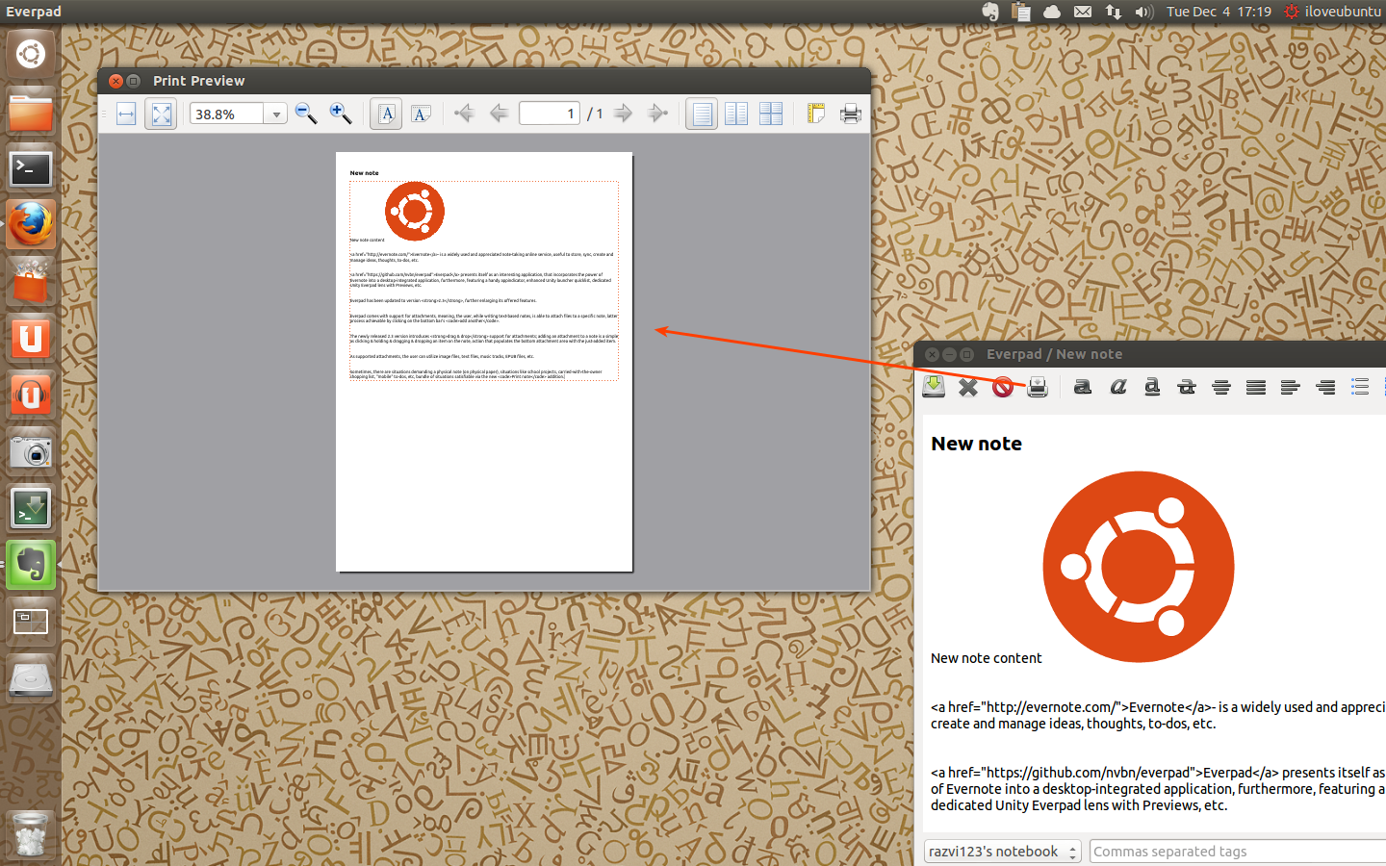The width and height of the screenshot is (1386, 866).
Task: Justify text in Everpad
Action: point(1256,387)
